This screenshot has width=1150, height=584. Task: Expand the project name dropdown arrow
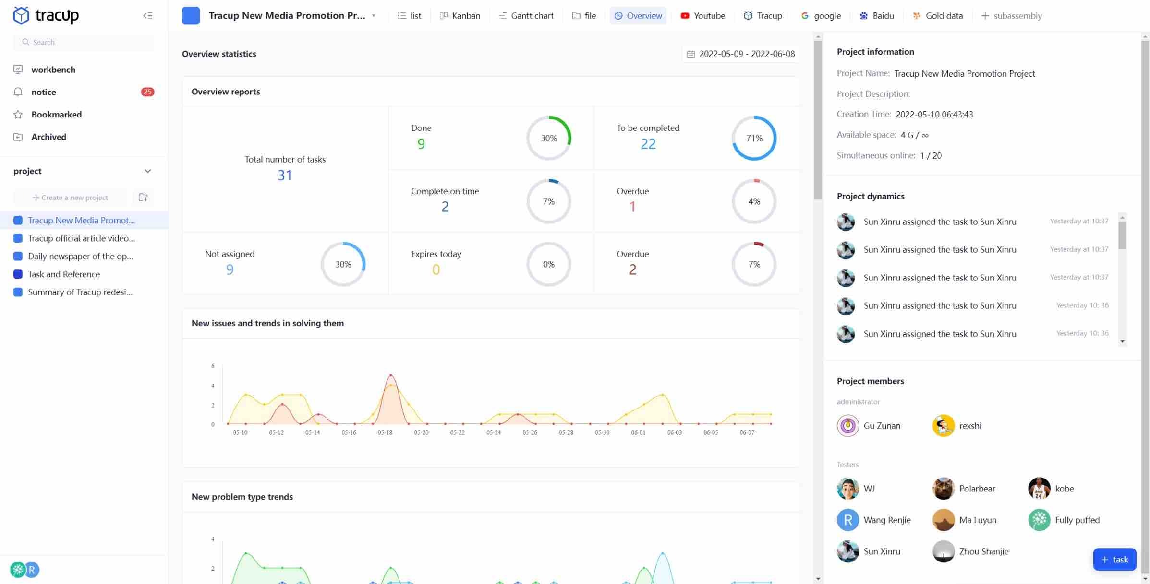[x=374, y=16]
